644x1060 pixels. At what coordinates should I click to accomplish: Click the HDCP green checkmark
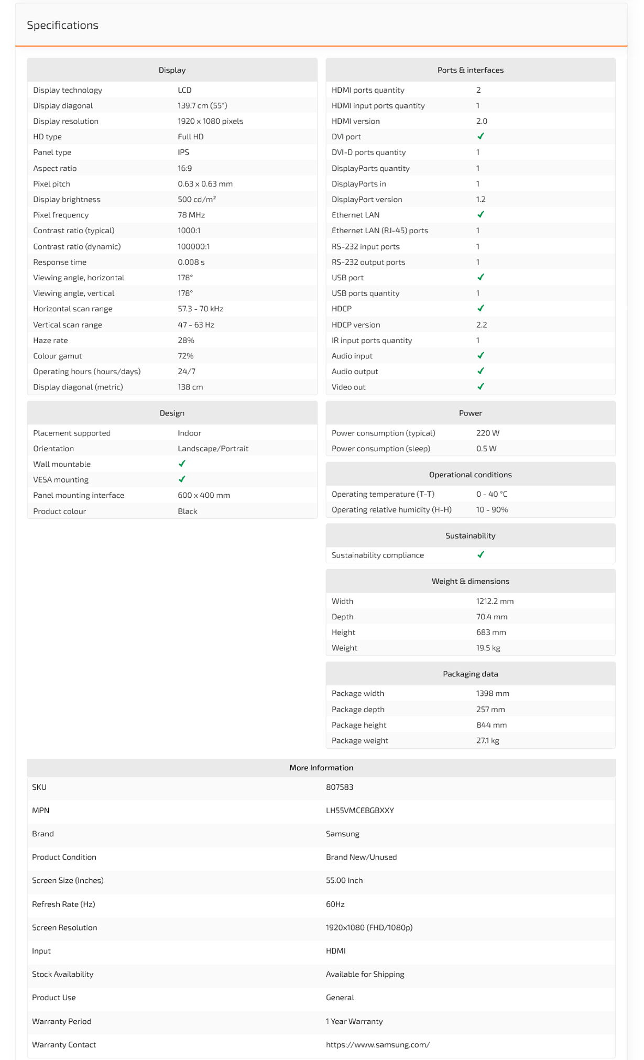pyautogui.click(x=481, y=308)
